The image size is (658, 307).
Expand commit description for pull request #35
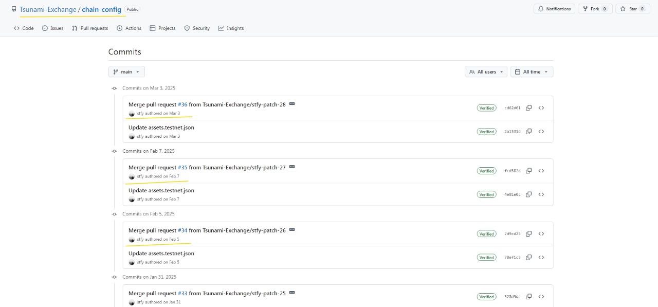click(292, 167)
